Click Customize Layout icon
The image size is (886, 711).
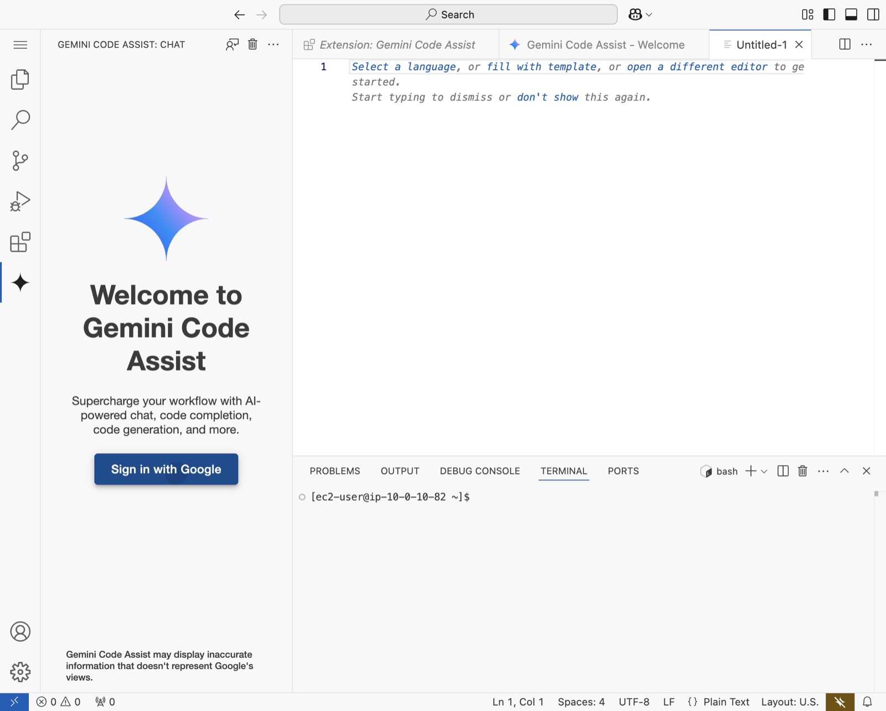point(808,15)
